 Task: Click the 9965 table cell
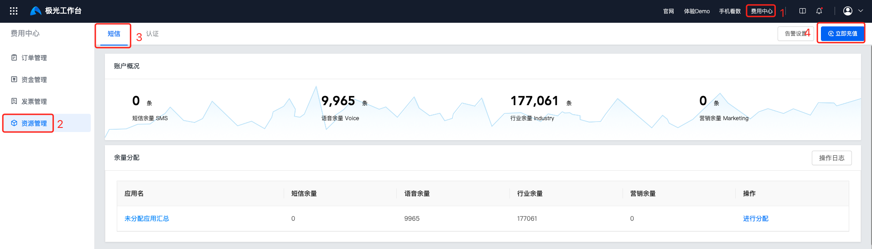point(412,219)
